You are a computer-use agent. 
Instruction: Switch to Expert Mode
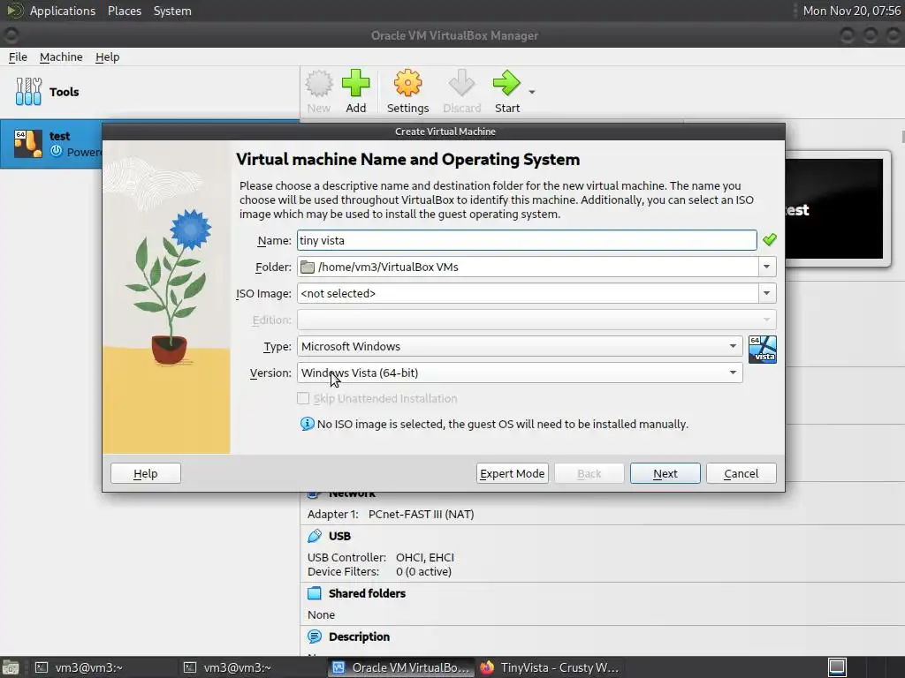[512, 473]
